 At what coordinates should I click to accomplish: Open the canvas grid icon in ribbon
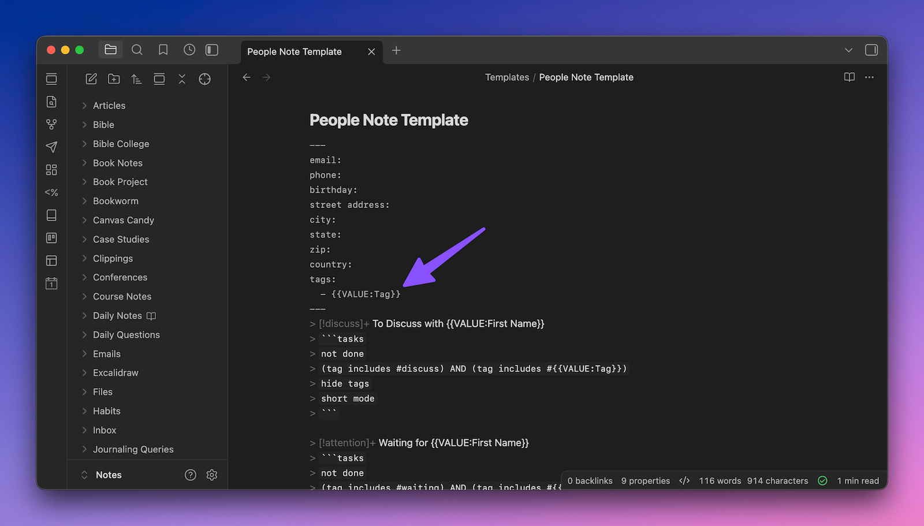[51, 170]
